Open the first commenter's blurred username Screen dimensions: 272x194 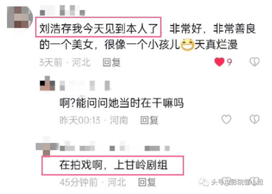click(62, 10)
